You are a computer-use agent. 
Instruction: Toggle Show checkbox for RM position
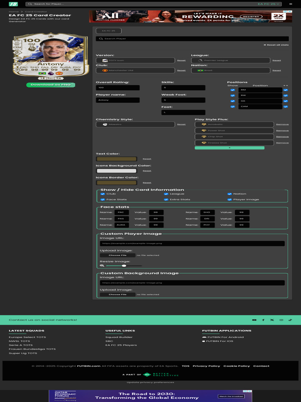coord(233,90)
